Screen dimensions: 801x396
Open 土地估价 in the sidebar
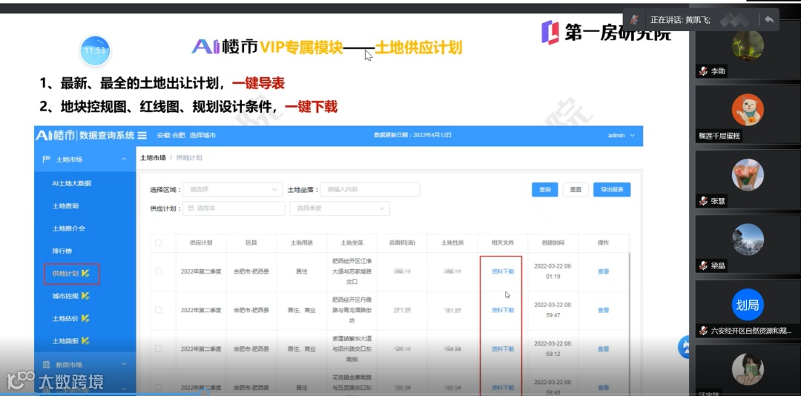point(65,318)
